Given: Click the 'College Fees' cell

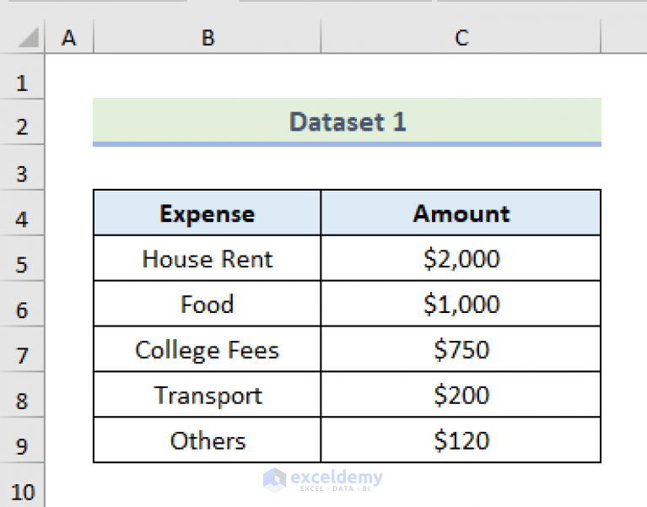Looking at the screenshot, I should (x=208, y=349).
